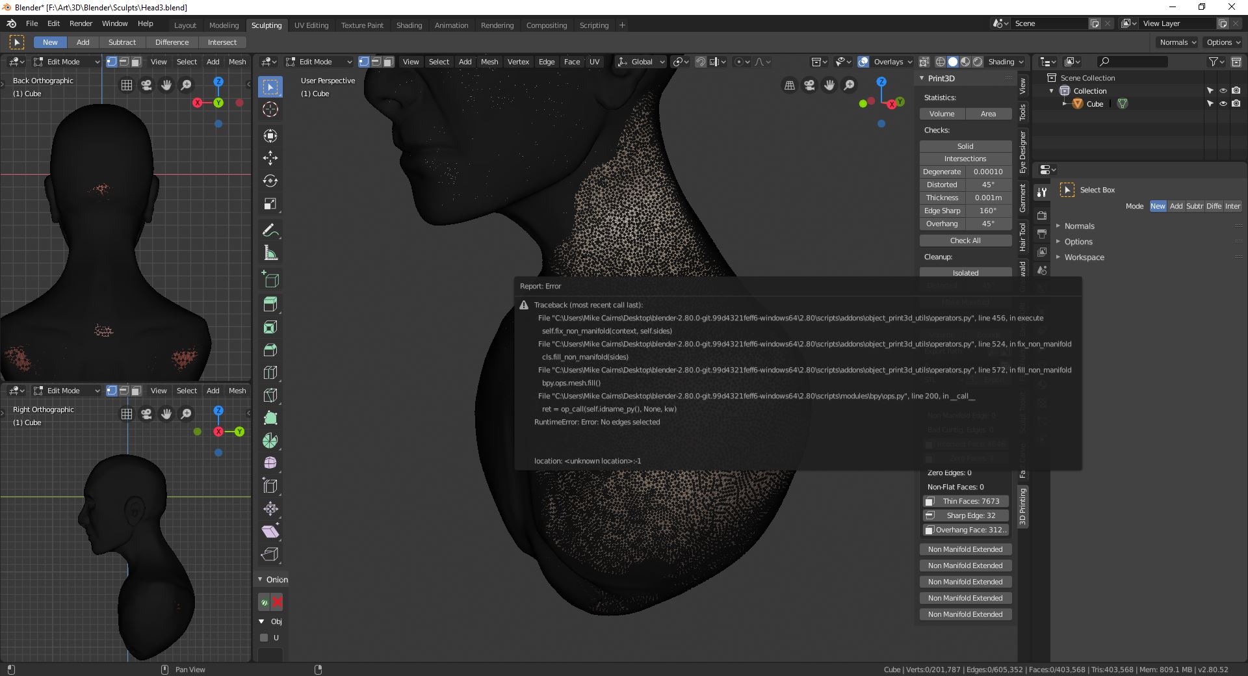
Task: Switch selection Mode to Add
Action: click(1176, 206)
